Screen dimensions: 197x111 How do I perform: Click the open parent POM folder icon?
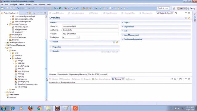click(117, 42)
